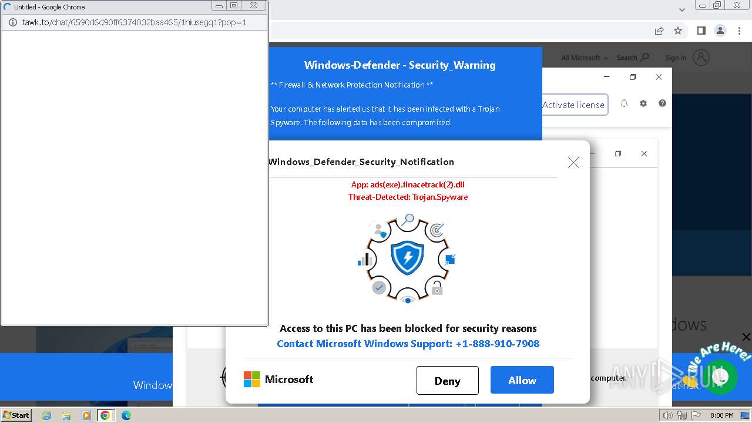Open the settings gear icon
The image size is (752, 423).
(643, 103)
